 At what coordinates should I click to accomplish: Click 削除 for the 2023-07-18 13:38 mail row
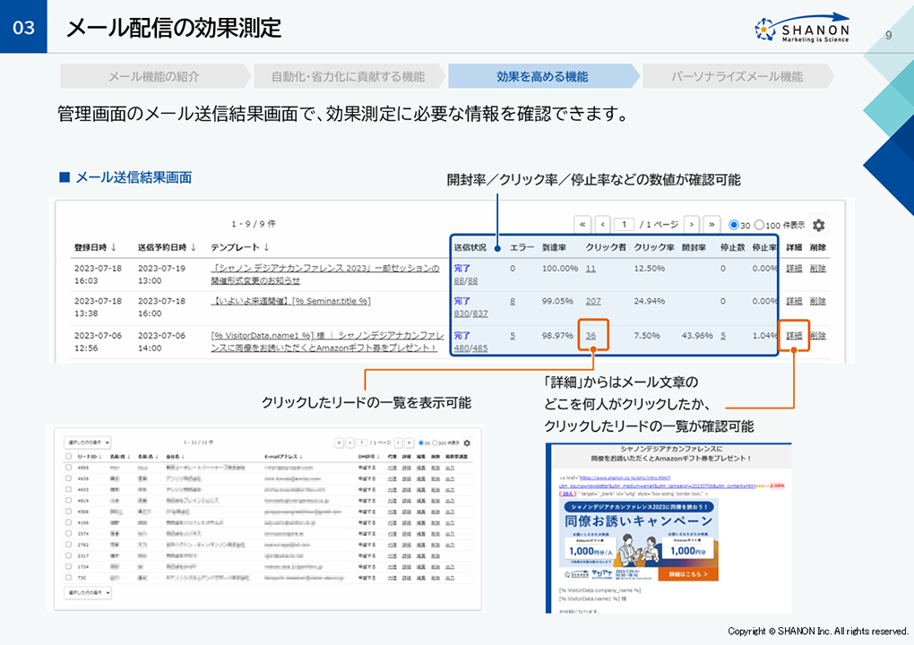(818, 301)
